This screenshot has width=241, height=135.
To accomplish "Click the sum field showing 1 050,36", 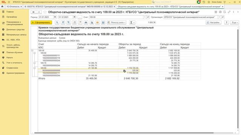I will pos(146,22).
